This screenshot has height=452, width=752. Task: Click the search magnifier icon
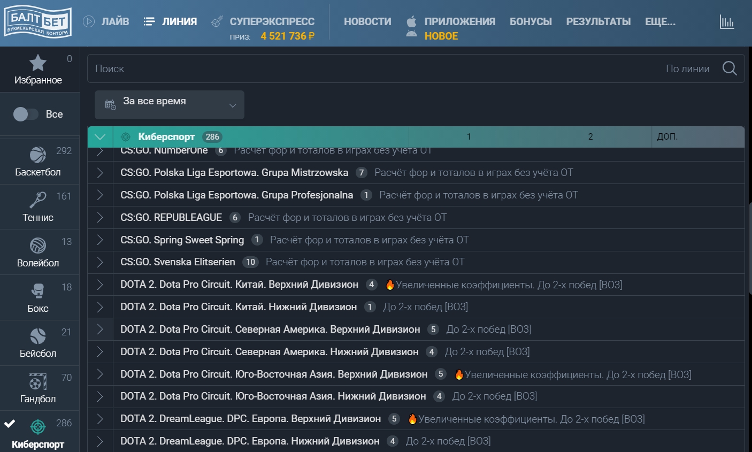tap(730, 68)
